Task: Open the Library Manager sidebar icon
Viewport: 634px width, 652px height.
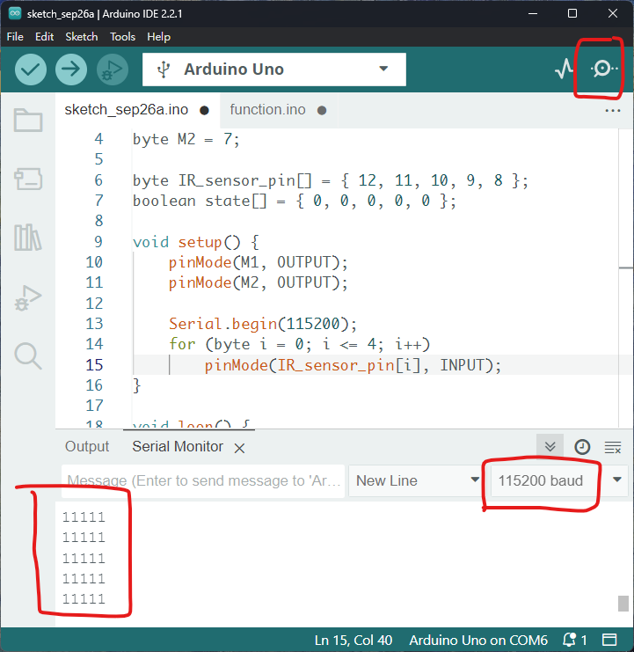Action: 28,238
